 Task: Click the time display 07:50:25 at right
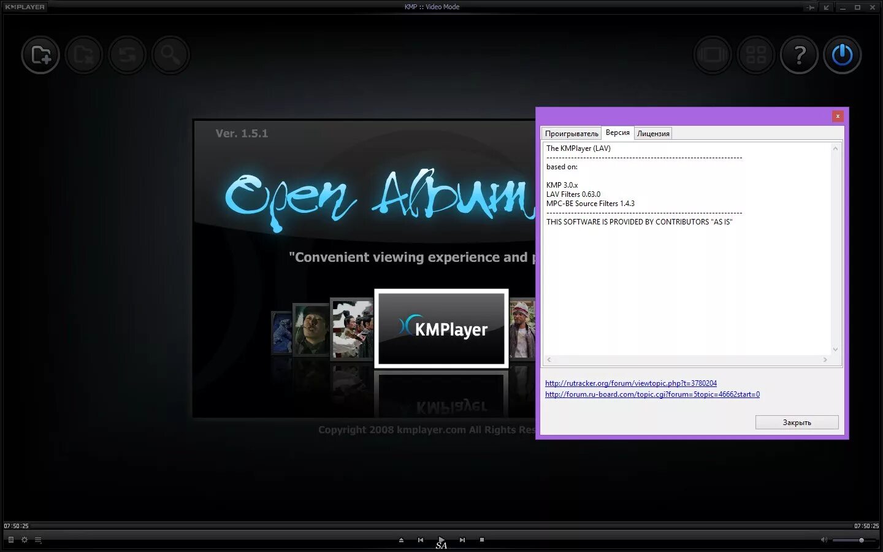[x=866, y=526]
